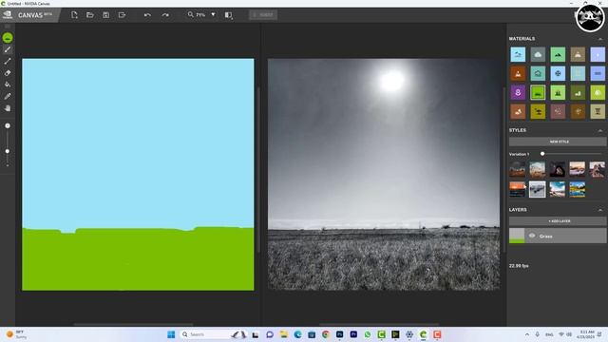
Task: Click the greyed-out button in top toolbar
Action: click(x=263, y=15)
